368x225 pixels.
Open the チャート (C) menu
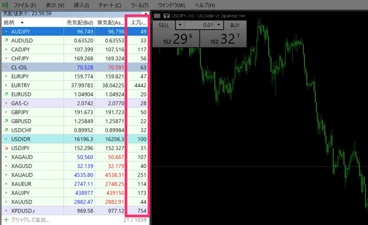click(x=110, y=5)
